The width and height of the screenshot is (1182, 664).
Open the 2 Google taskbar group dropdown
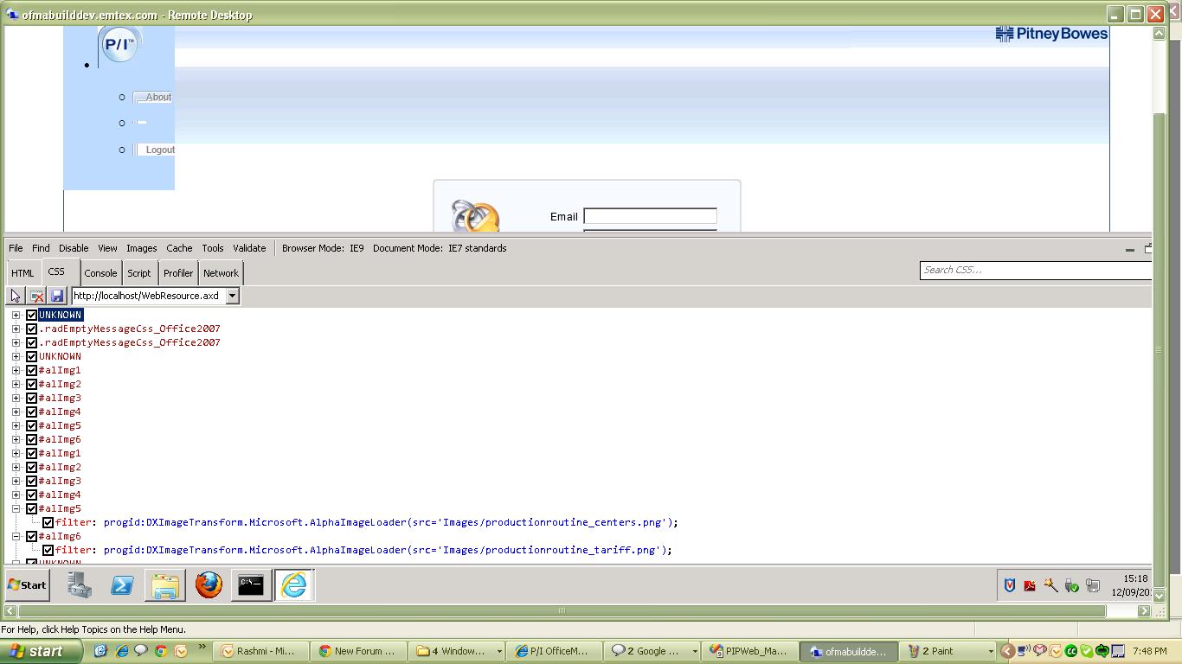coord(694,651)
